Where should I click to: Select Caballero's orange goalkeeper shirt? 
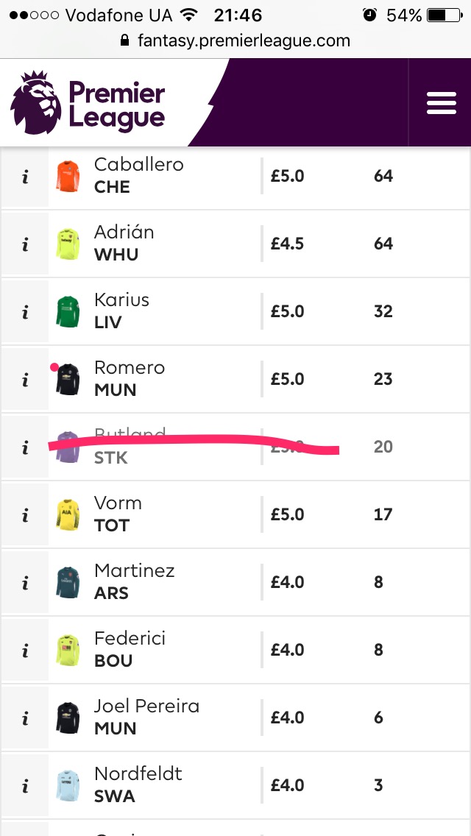click(x=68, y=177)
